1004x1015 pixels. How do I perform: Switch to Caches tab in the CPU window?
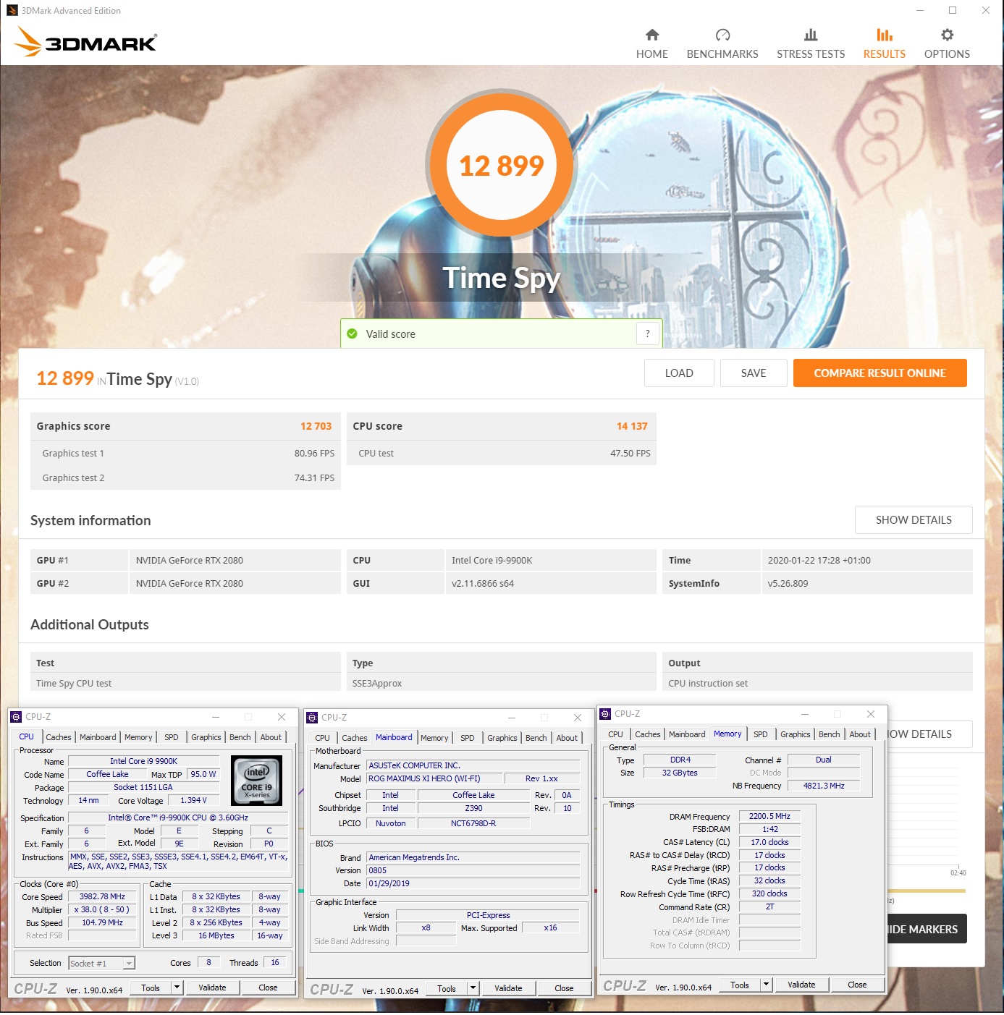coord(59,737)
